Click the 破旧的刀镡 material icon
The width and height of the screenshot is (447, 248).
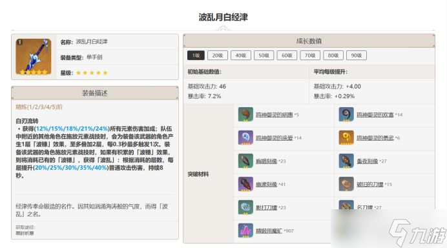[346, 184]
